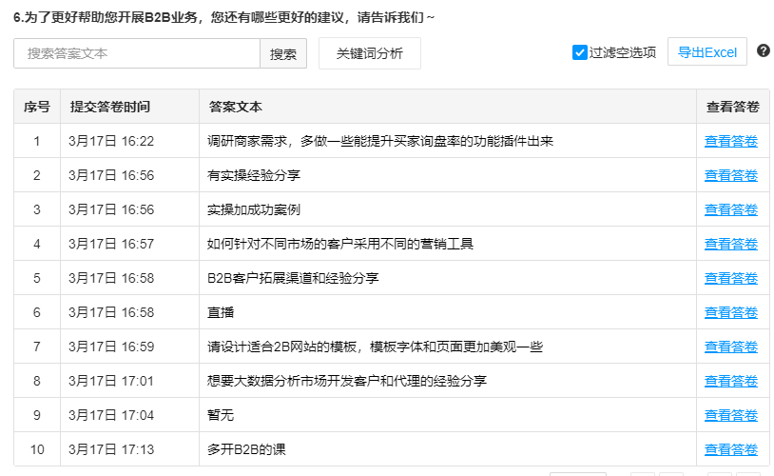Viewport: 774px width, 476px height.
Task: Click timestamp 3月17日 16:22
Action: [x=111, y=141]
